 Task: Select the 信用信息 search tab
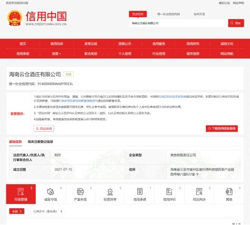(x=138, y=14)
